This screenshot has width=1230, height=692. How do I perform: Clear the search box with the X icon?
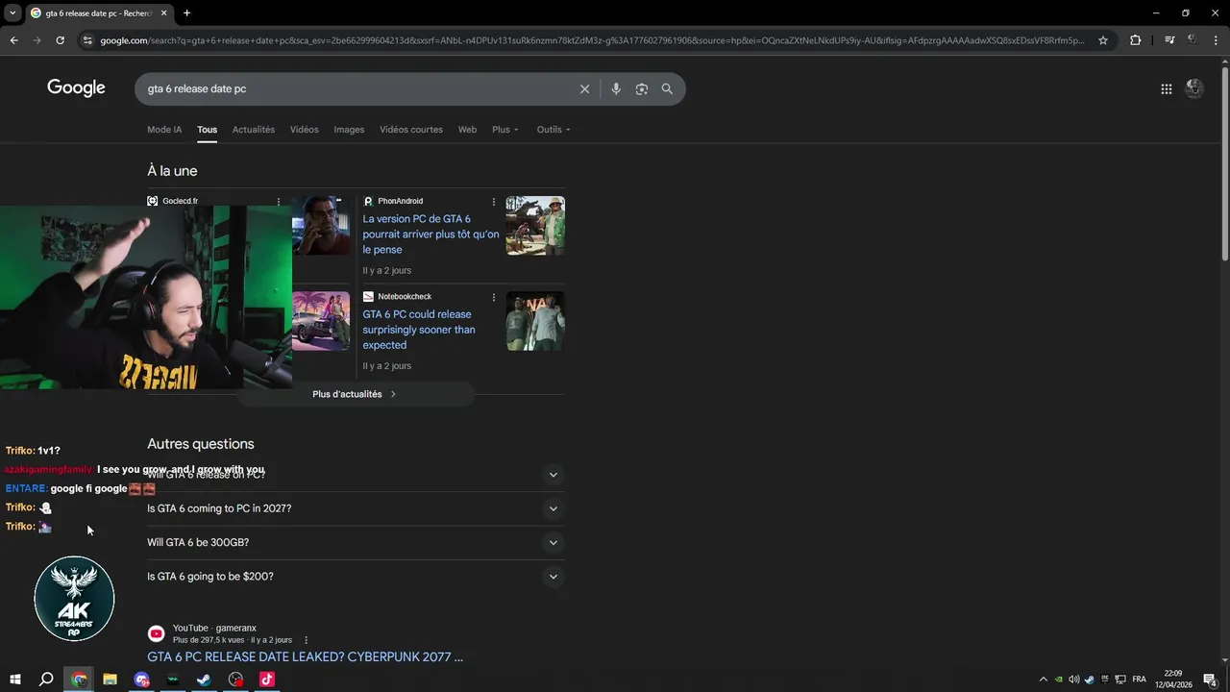click(584, 88)
